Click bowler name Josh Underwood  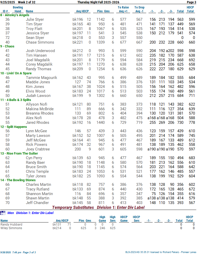pyautogui.click(x=40, y=51)
